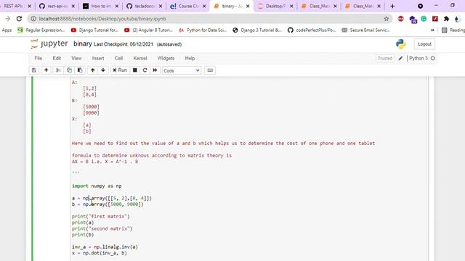Open the Insert menu
The image size is (465, 261).
click(98, 58)
